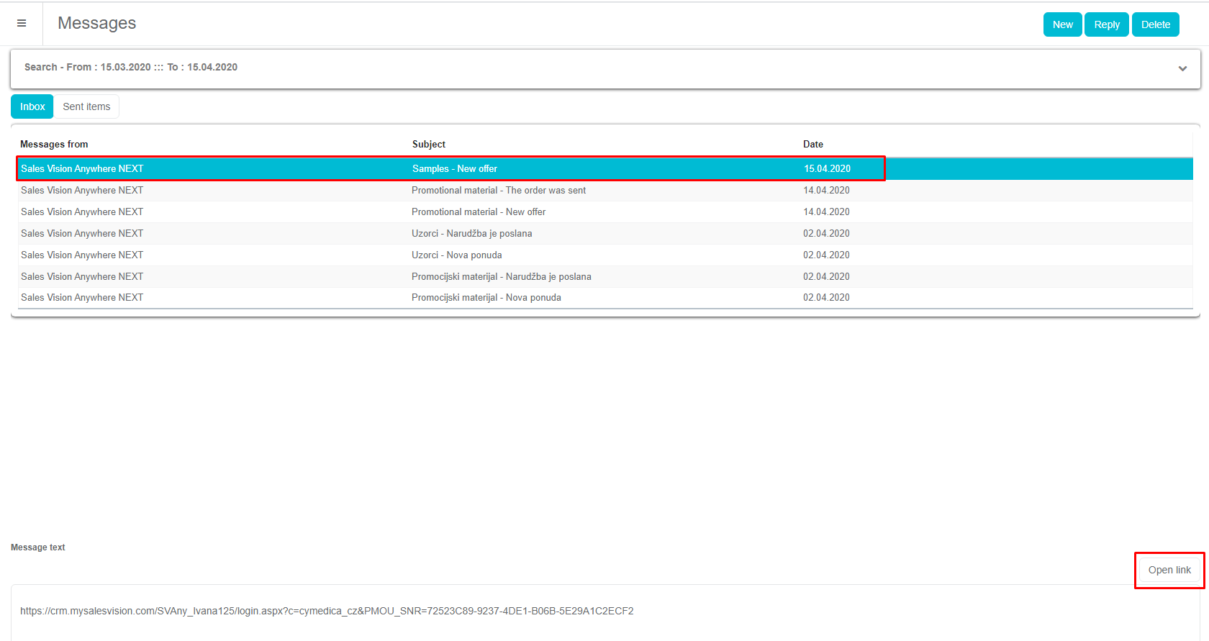Sort by the Subject column header
This screenshot has width=1209, height=641.
click(428, 145)
